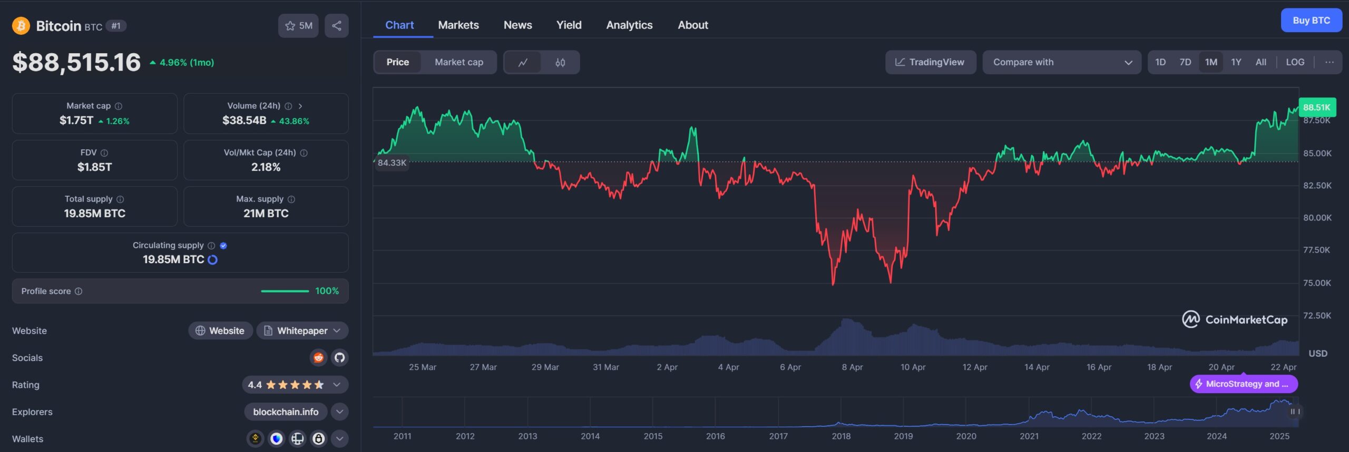The width and height of the screenshot is (1349, 452).
Task: Click 2020 on the history range navigator
Action: point(966,437)
